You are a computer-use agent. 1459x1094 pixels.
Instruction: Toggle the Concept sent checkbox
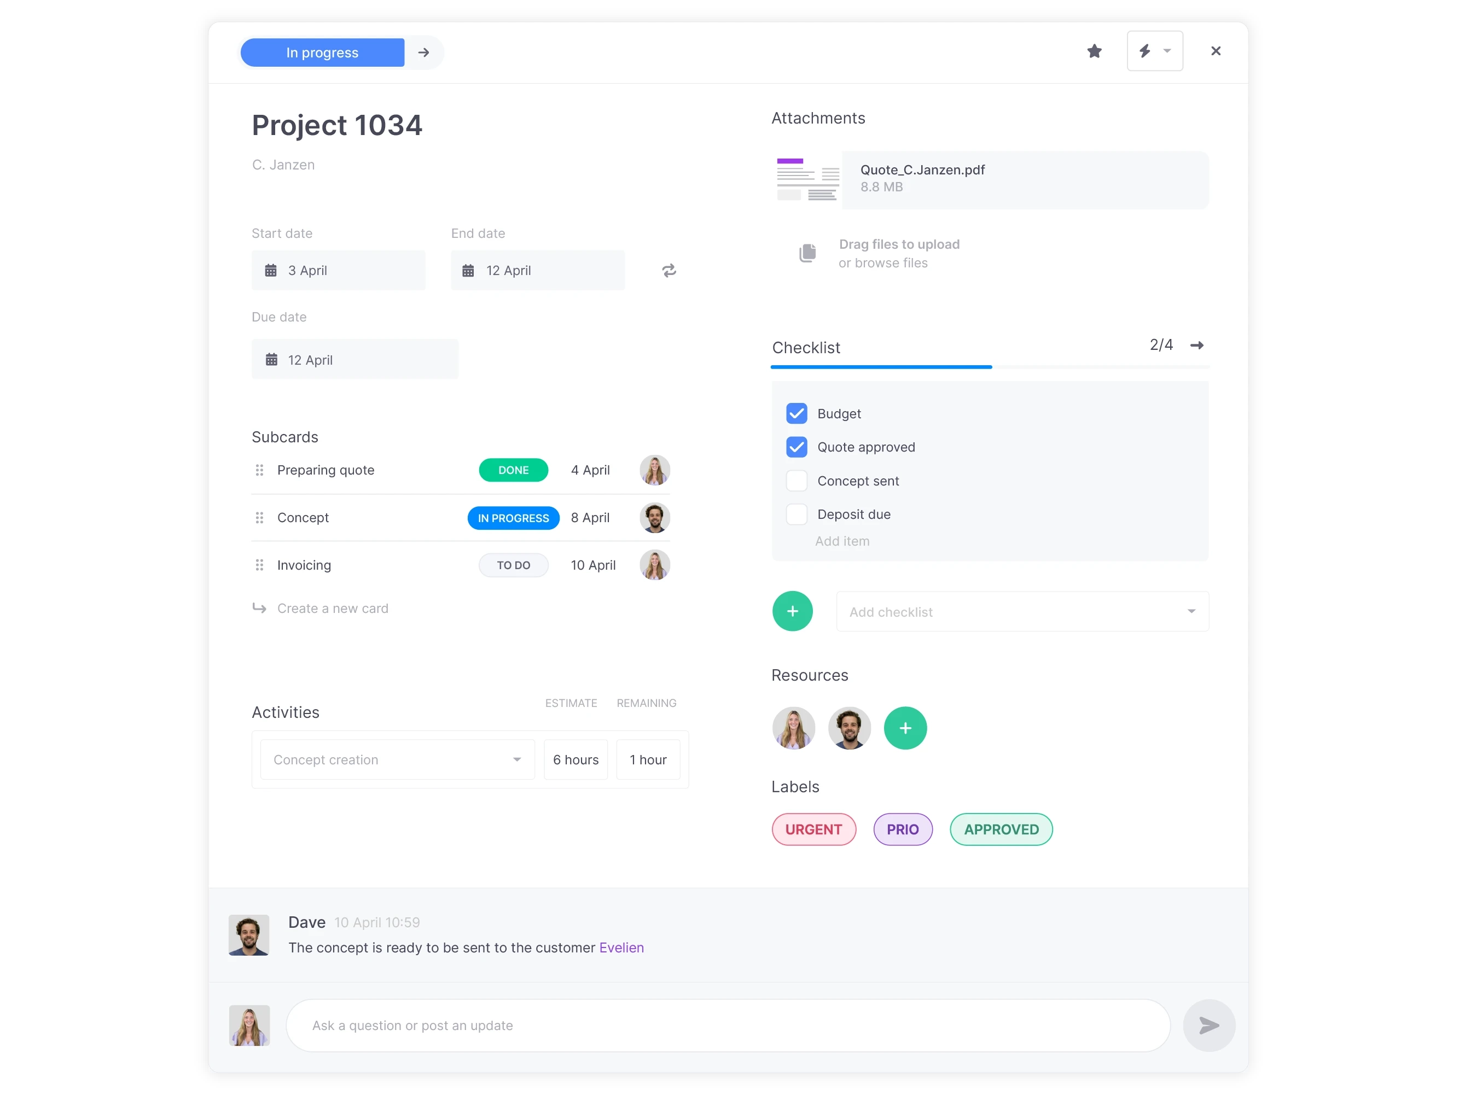click(x=795, y=481)
